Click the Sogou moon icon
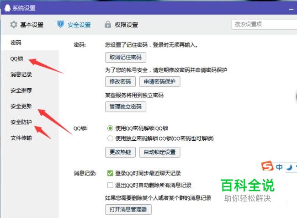Screen dimensions: 297x218 click(x=289, y=167)
